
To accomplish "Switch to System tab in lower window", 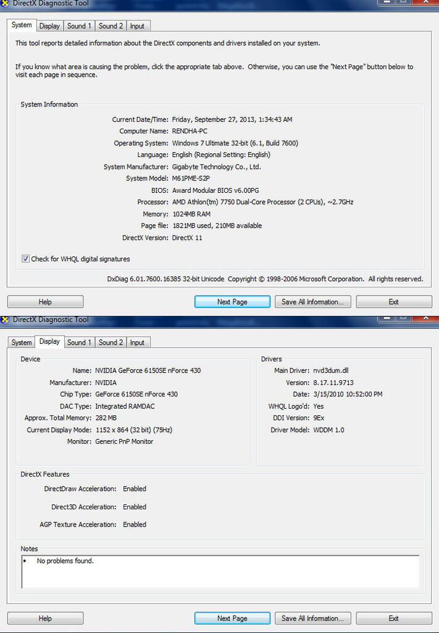I will coord(22,342).
